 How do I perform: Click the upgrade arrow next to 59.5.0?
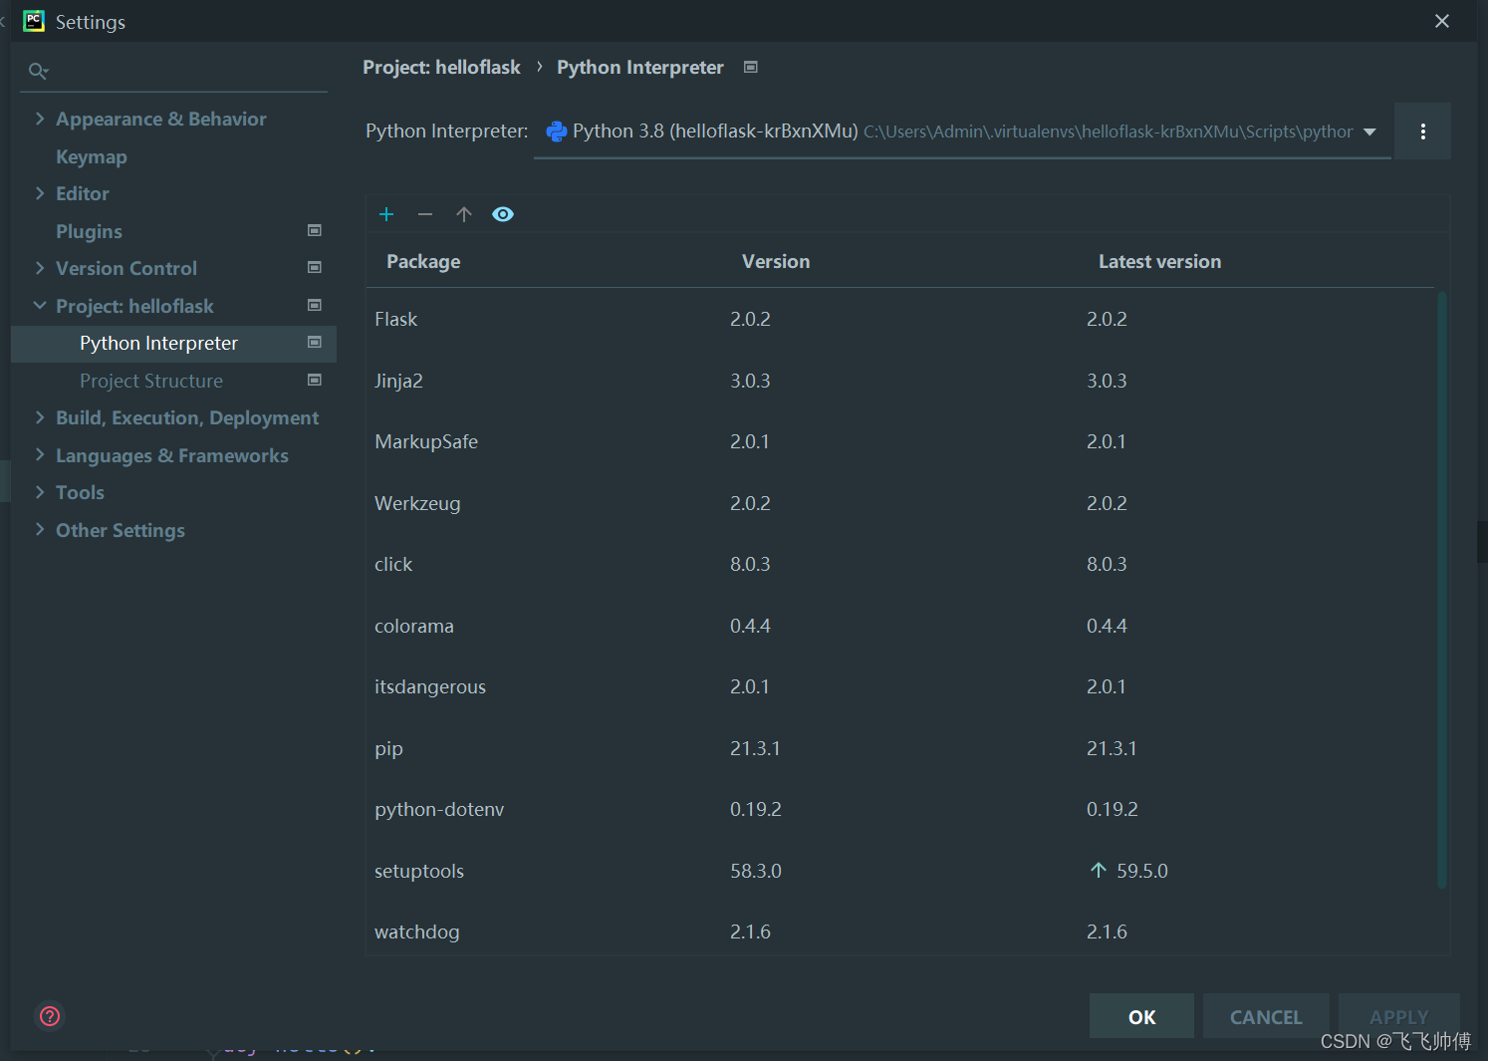[x=1099, y=870]
